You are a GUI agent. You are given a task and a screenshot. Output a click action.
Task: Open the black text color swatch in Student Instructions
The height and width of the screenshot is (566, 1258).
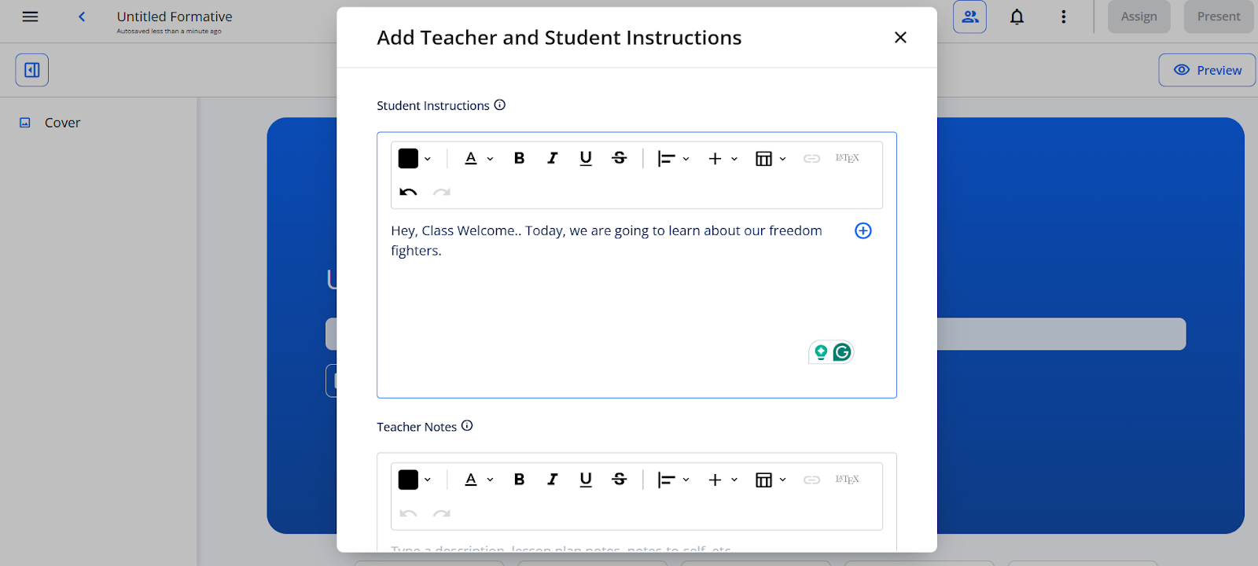415,159
